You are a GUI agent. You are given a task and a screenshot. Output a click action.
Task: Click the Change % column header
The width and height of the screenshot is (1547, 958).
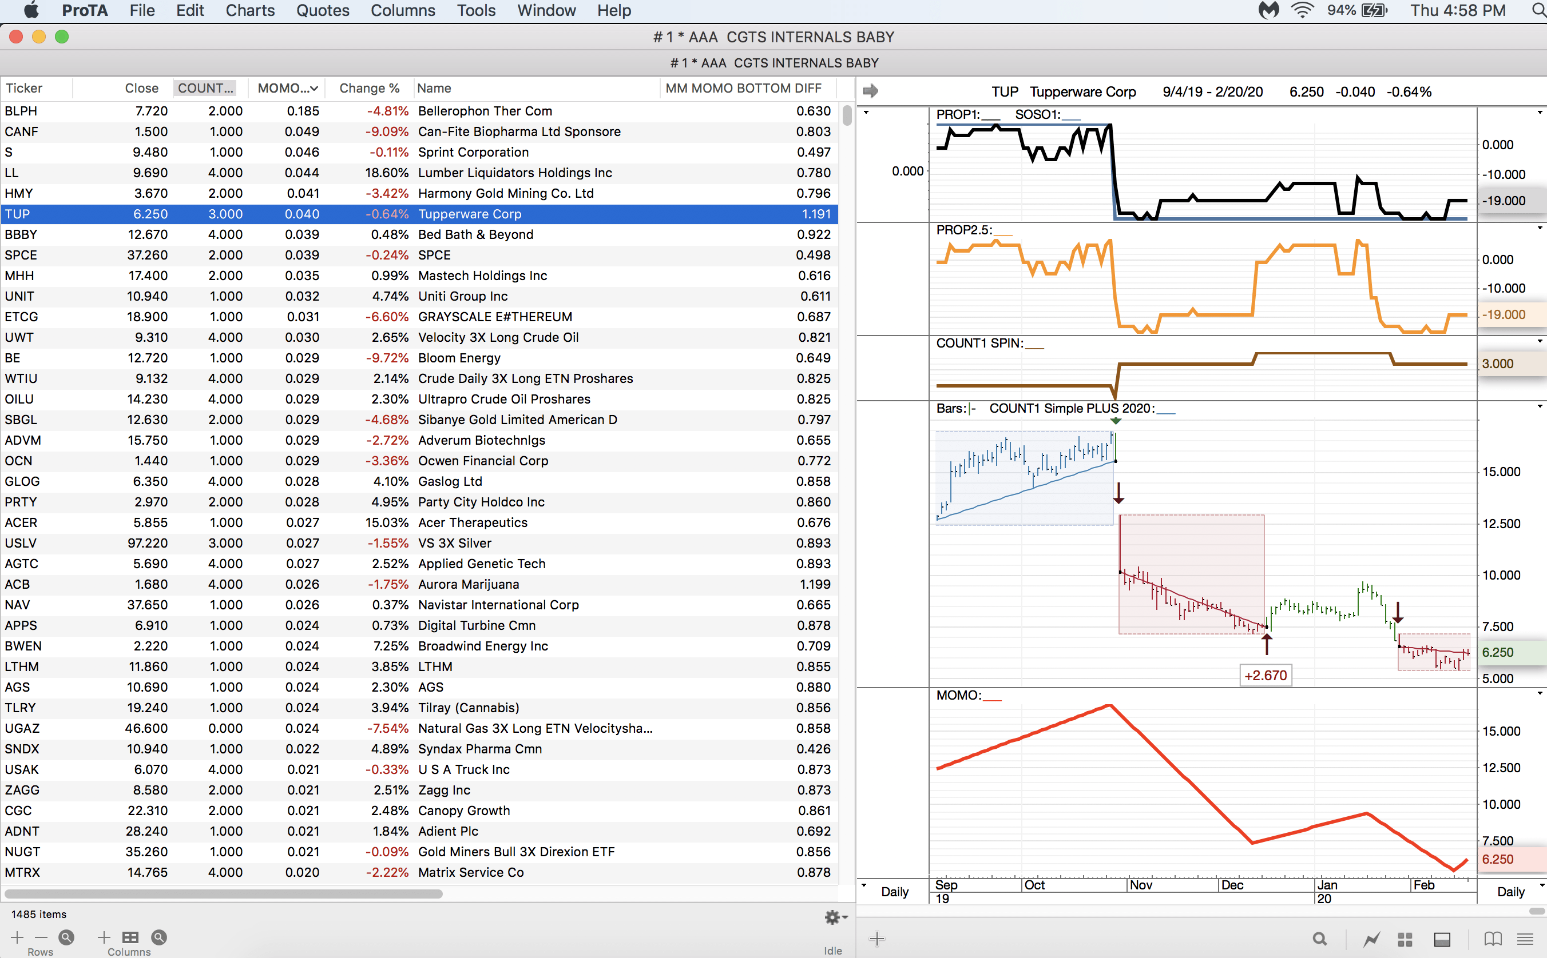369,88
